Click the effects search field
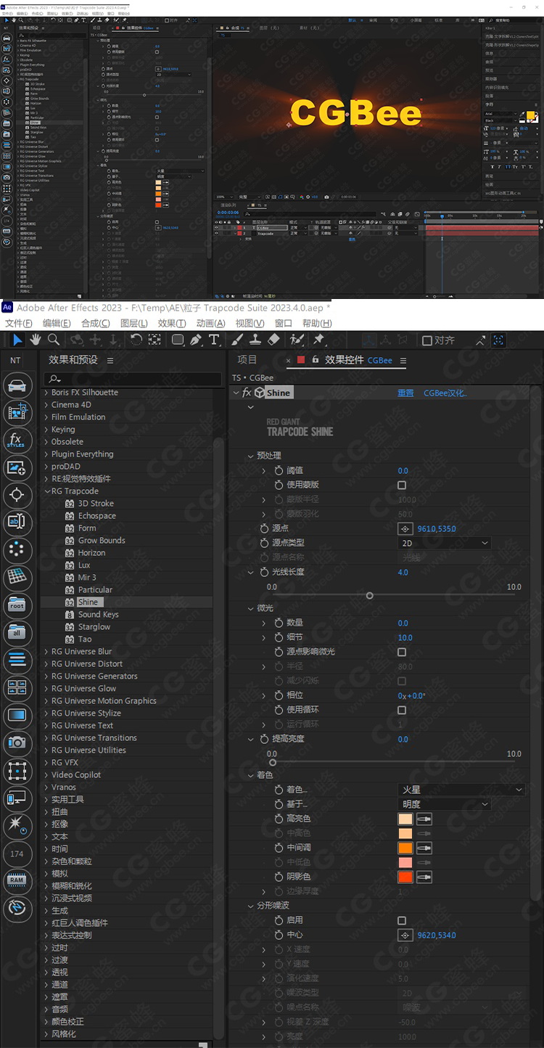Image resolution: width=544 pixels, height=1048 pixels. (133, 379)
